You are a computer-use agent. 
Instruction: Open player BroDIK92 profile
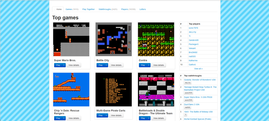[193, 53]
